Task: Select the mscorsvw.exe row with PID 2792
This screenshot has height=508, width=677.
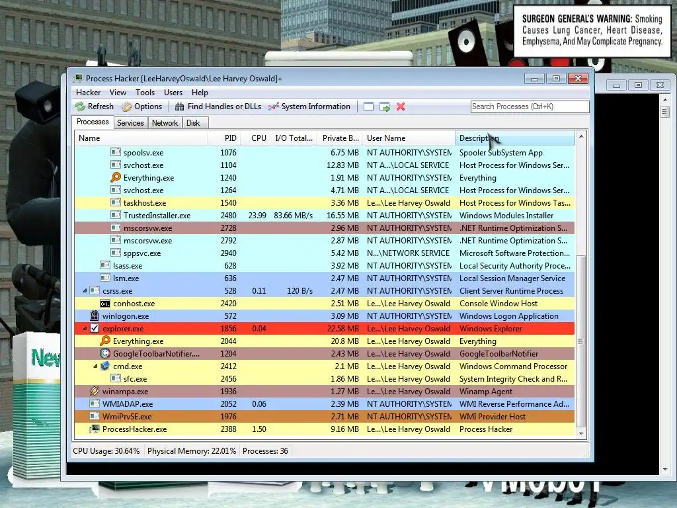Action: pyautogui.click(x=324, y=240)
